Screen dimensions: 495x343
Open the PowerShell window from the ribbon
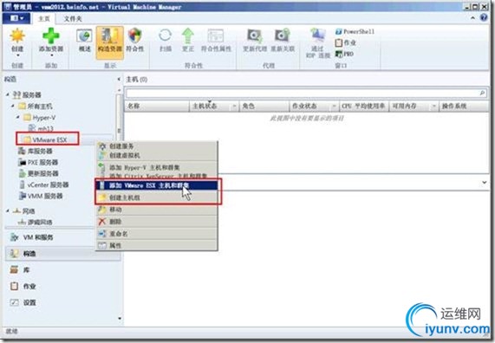[355, 31]
